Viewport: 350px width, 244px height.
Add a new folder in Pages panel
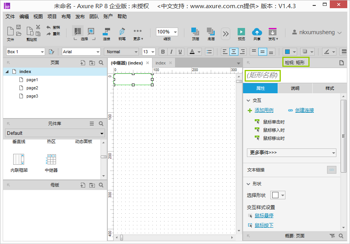click(92, 63)
